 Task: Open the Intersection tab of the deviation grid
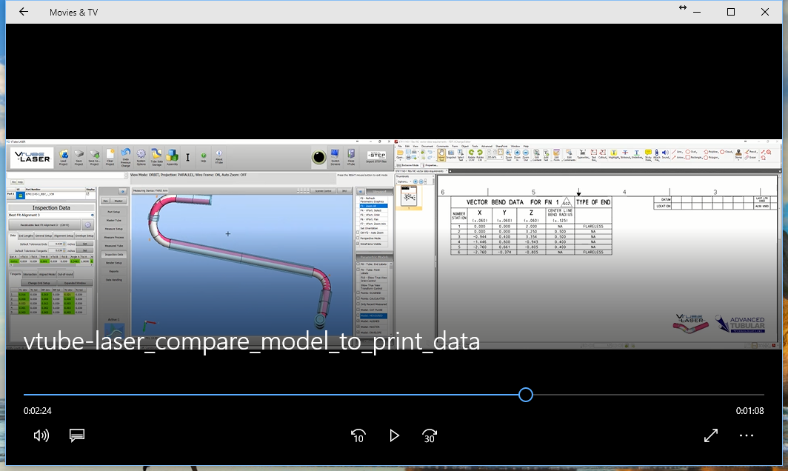click(30, 275)
